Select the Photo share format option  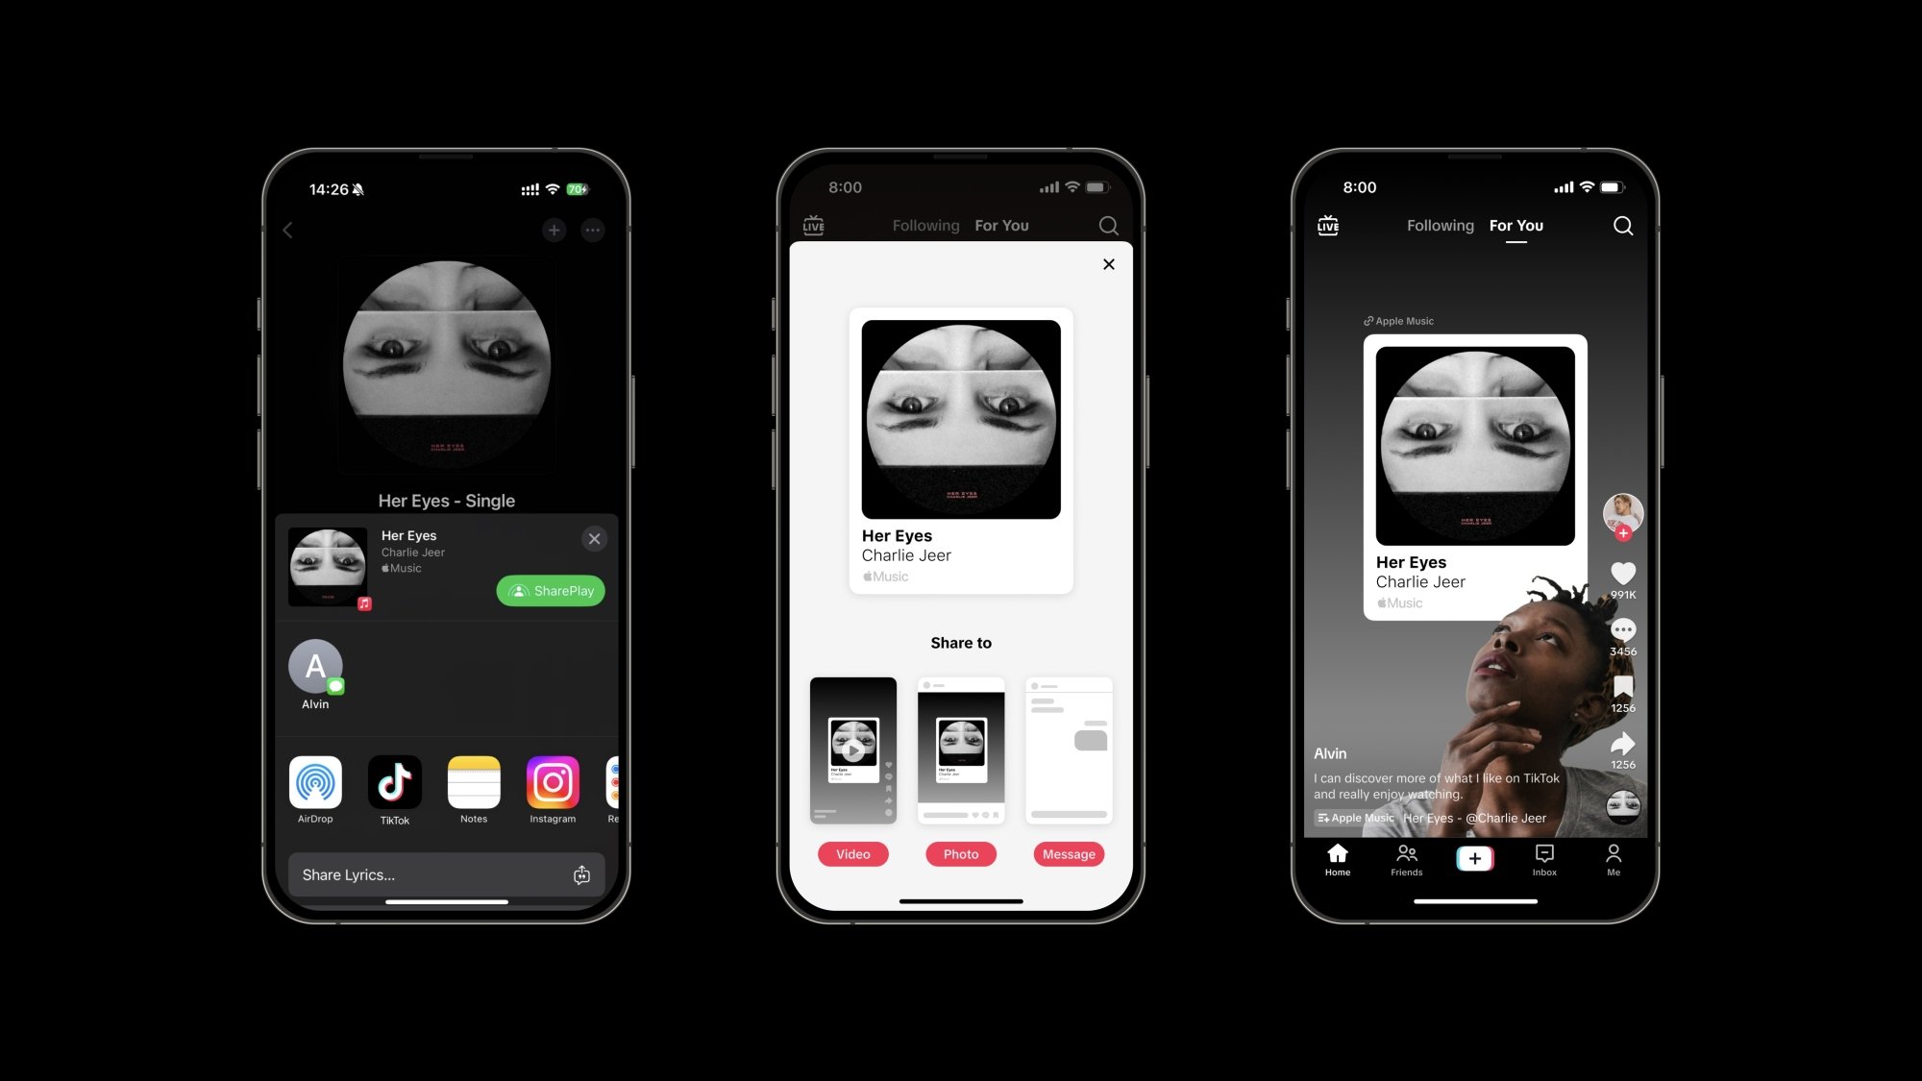point(960,854)
